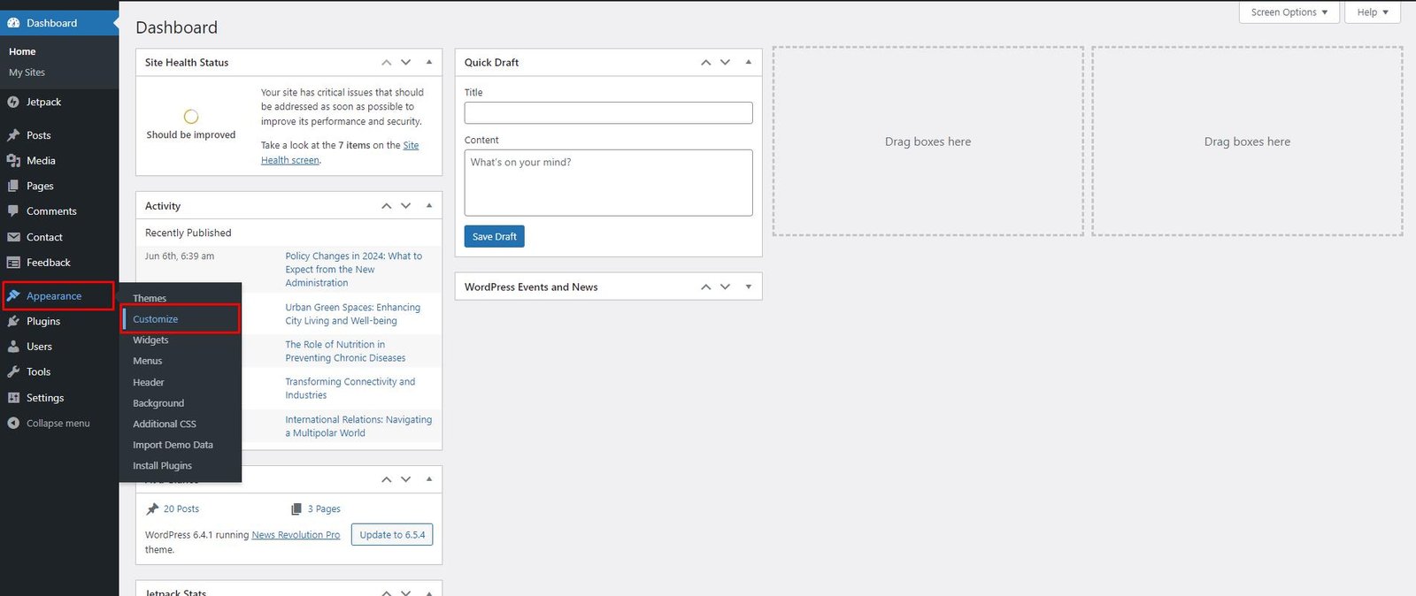Move Activity widget up
Viewport: 1416px width, 596px height.
tap(387, 206)
